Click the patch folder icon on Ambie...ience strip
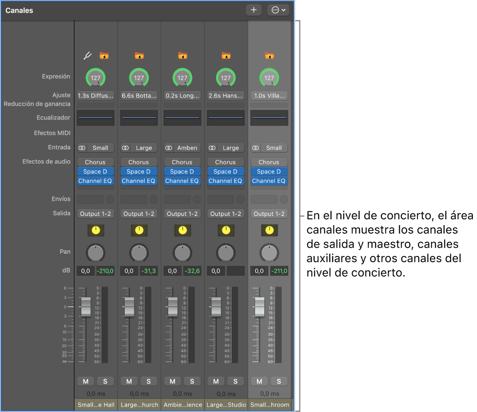 coord(183,56)
